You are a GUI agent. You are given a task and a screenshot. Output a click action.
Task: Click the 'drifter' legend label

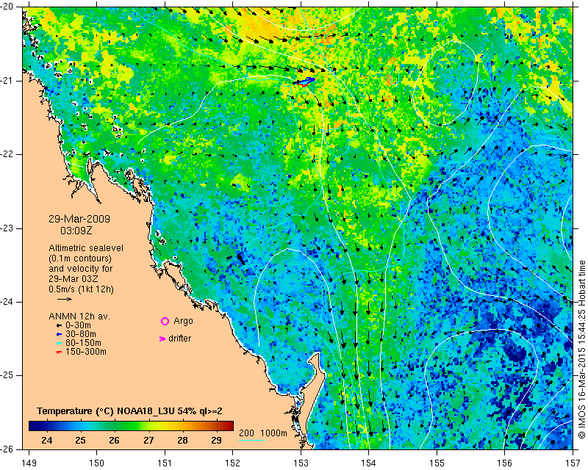[179, 339]
